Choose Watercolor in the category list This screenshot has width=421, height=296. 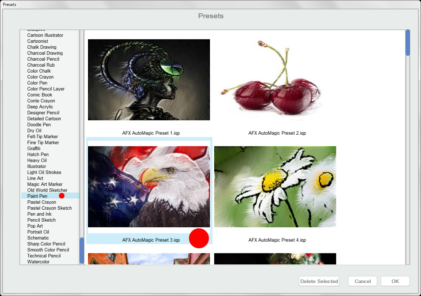tap(39, 262)
